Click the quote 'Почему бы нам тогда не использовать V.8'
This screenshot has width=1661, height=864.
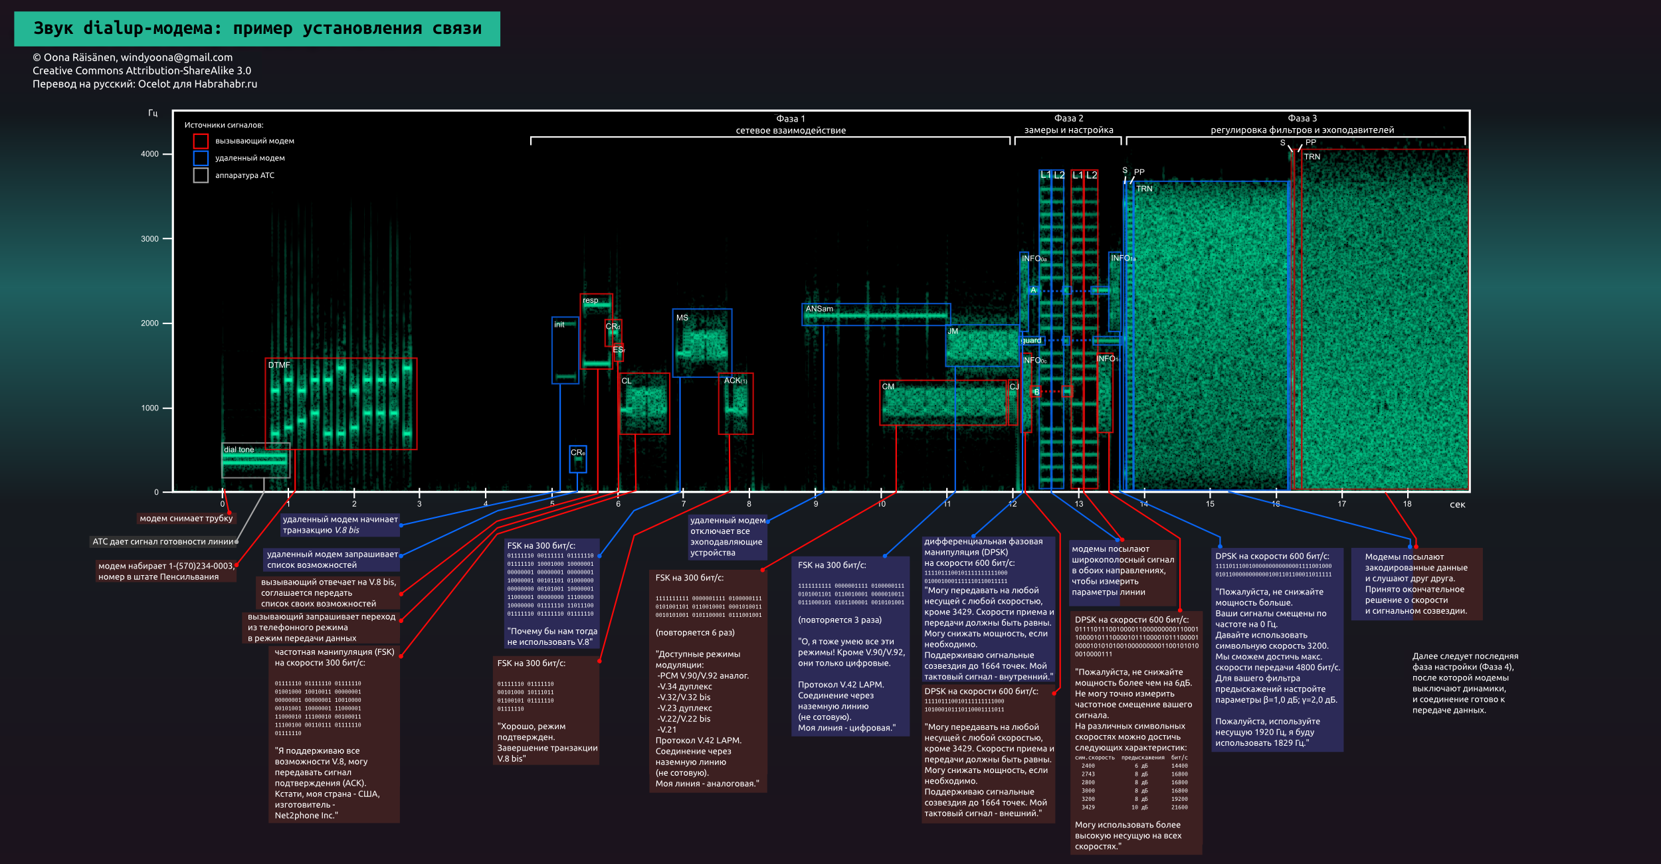click(x=552, y=637)
